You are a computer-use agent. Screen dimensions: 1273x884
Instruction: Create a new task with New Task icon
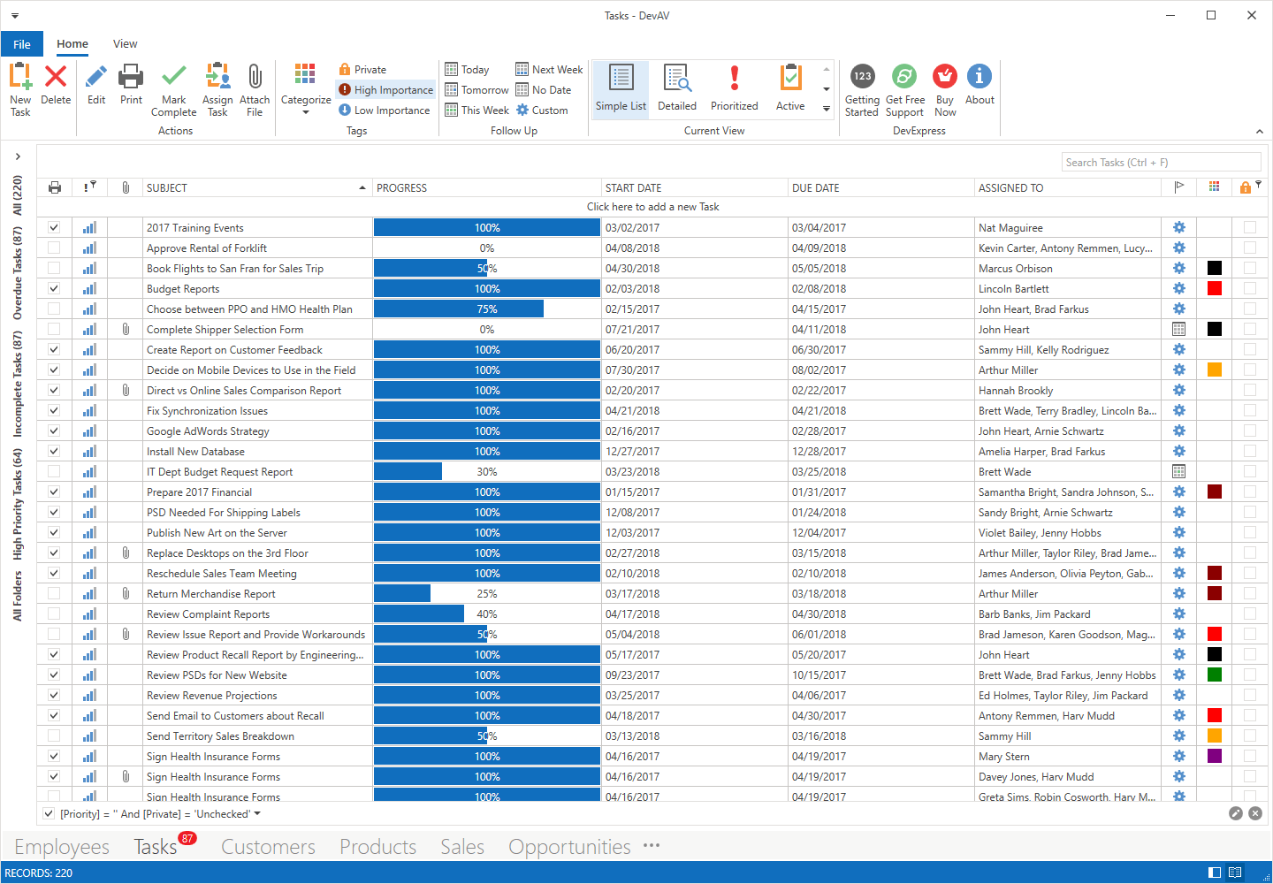point(19,88)
